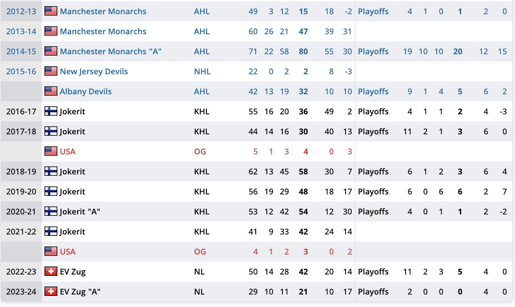Click the US flag beside Albany Devils

[x=51, y=91]
